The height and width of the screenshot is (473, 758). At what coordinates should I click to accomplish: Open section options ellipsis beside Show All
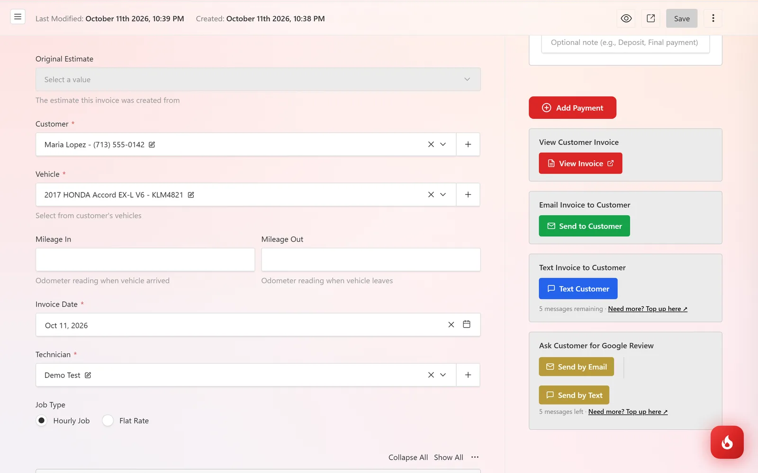[475, 457]
